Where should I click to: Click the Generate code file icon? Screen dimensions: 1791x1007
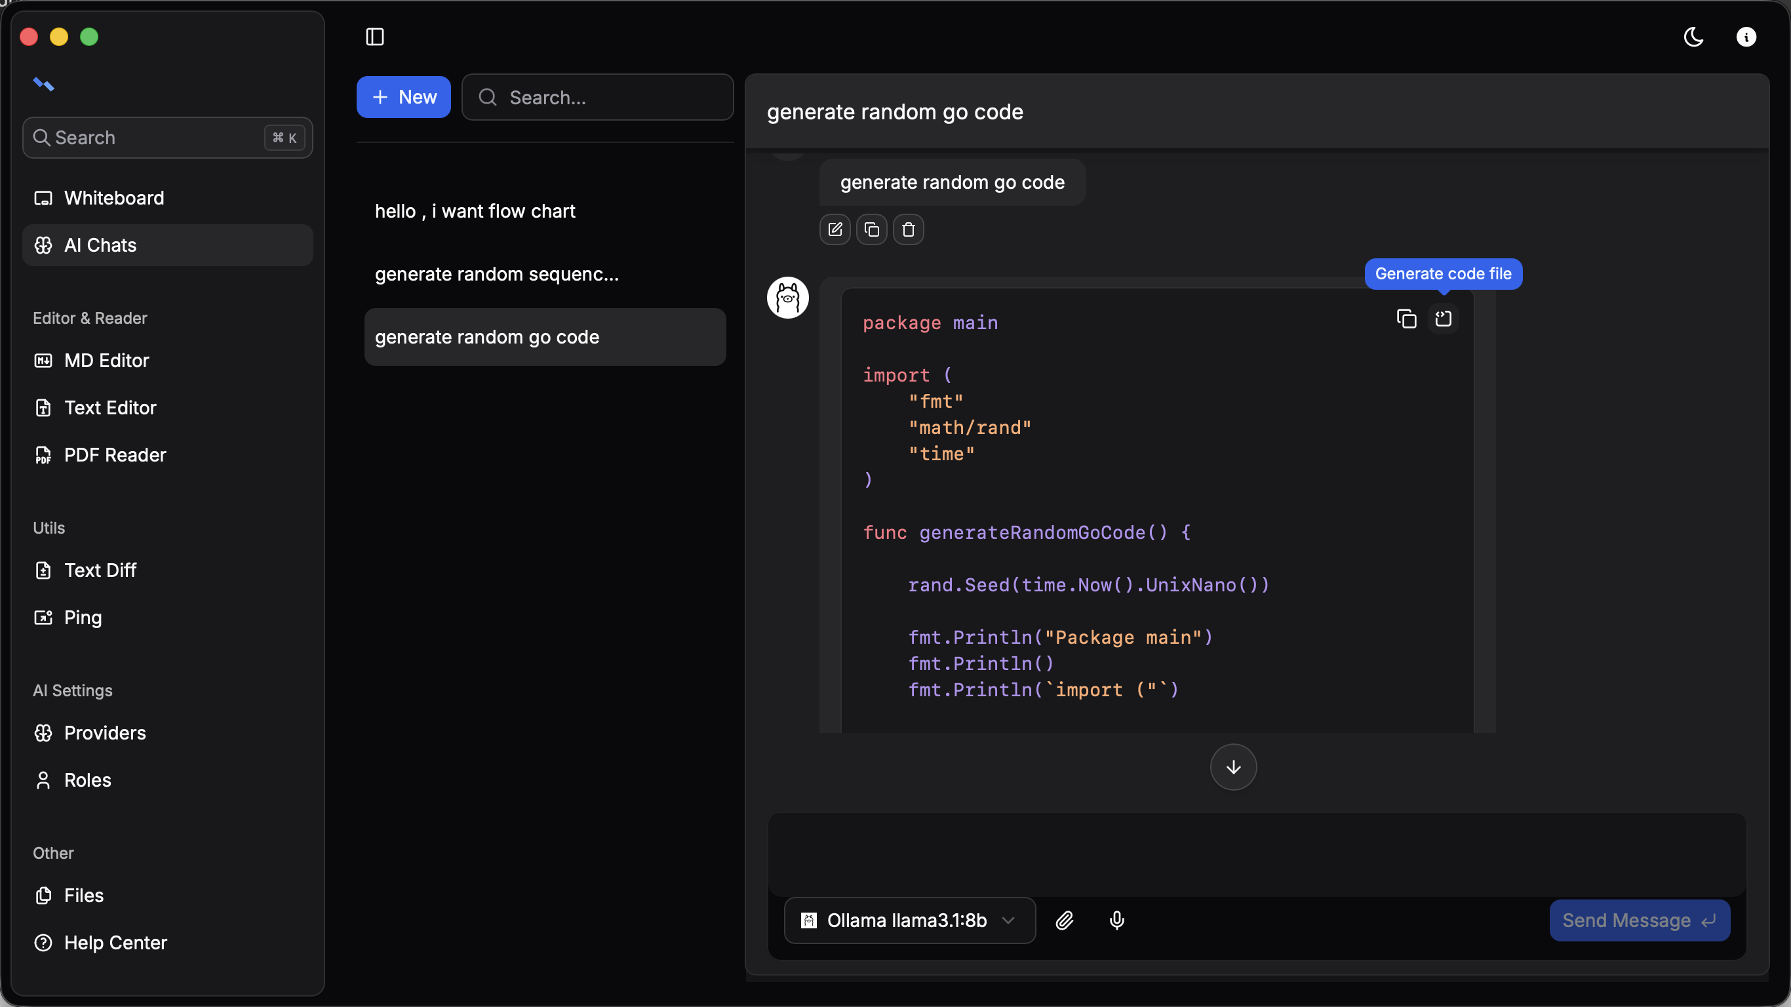click(1443, 319)
